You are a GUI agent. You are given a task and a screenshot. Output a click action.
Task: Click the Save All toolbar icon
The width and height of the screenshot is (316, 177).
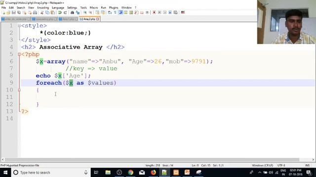[x=19, y=13]
